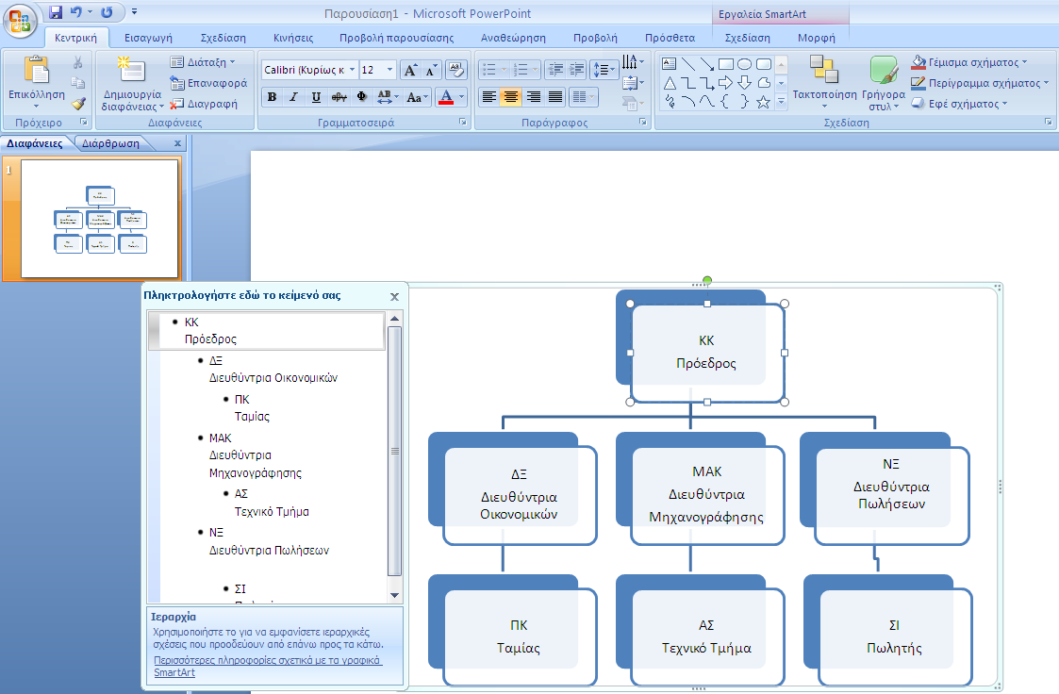
Task: Select the five-point star shape
Action: tap(764, 102)
